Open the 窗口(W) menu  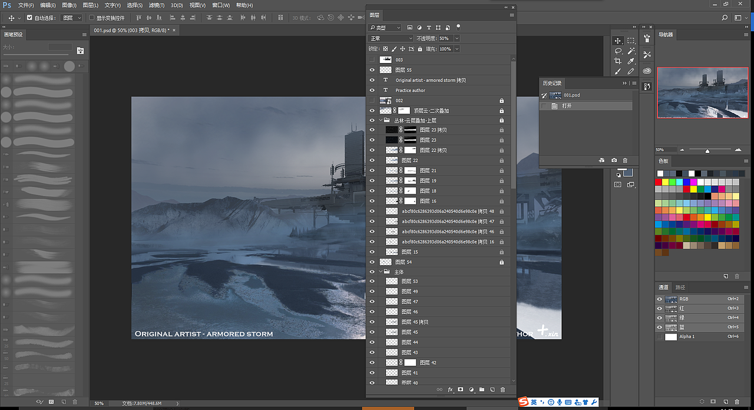point(221,5)
